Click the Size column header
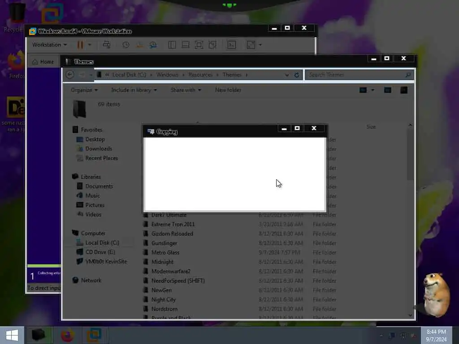Image resolution: width=459 pixels, height=344 pixels. (371, 127)
